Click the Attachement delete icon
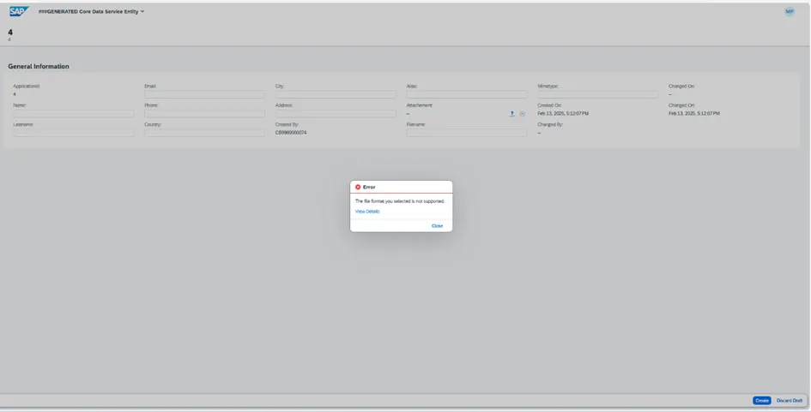Viewport: 811px width, 412px height. coord(523,113)
